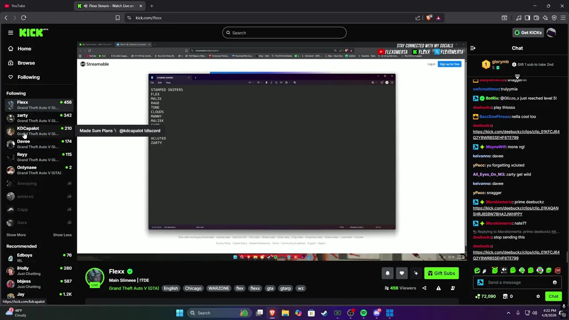Image resolution: width=569 pixels, height=320 pixels.
Task: Open OBS Studio from the taskbar
Action: [351, 313]
